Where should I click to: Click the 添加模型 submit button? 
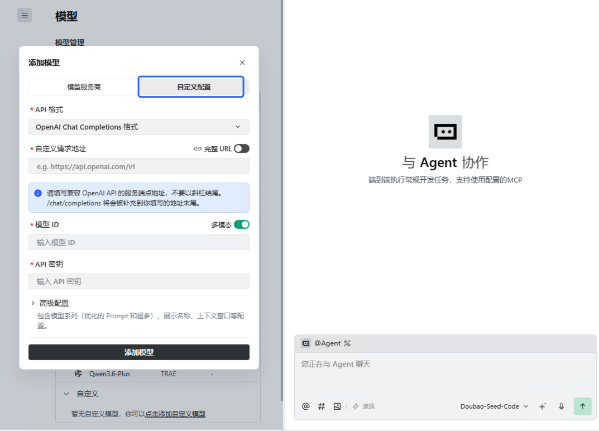[139, 352]
